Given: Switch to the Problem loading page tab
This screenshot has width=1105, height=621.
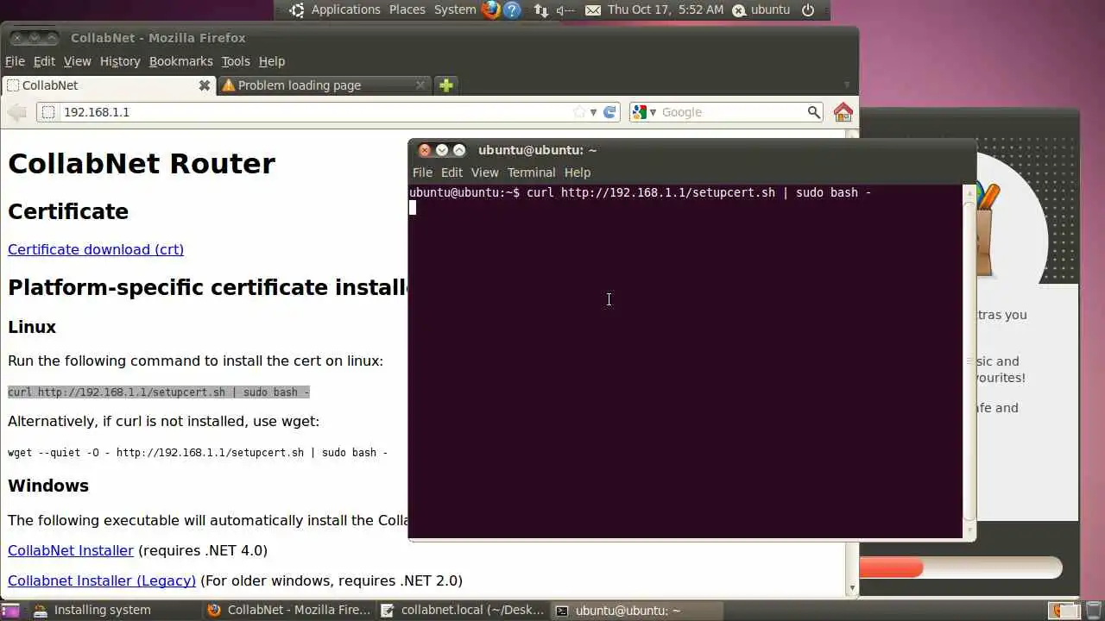Looking at the screenshot, I should point(325,85).
